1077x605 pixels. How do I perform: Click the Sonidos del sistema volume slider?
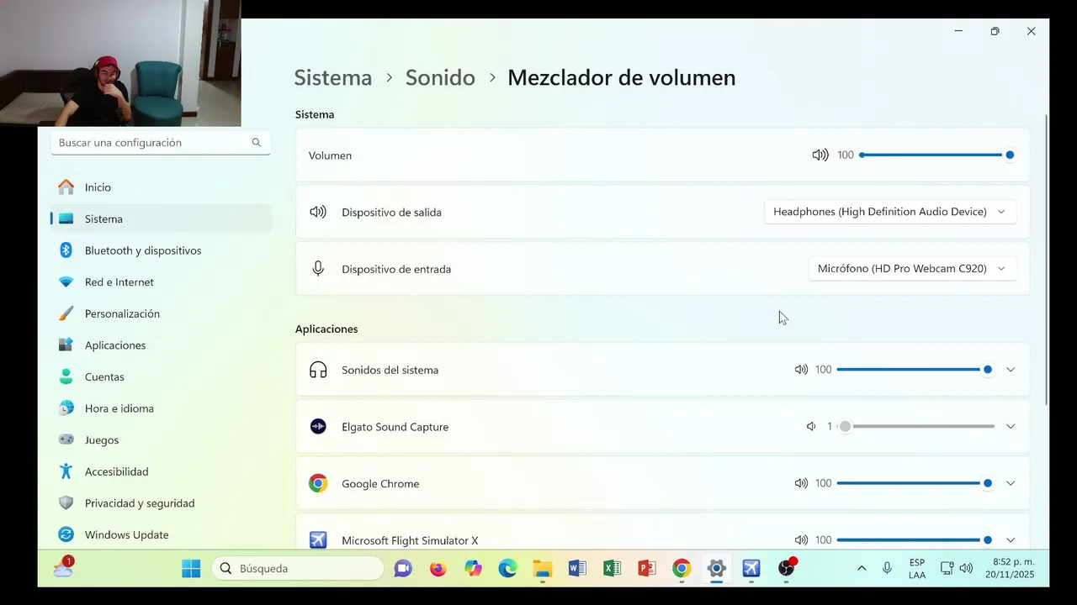(x=915, y=370)
